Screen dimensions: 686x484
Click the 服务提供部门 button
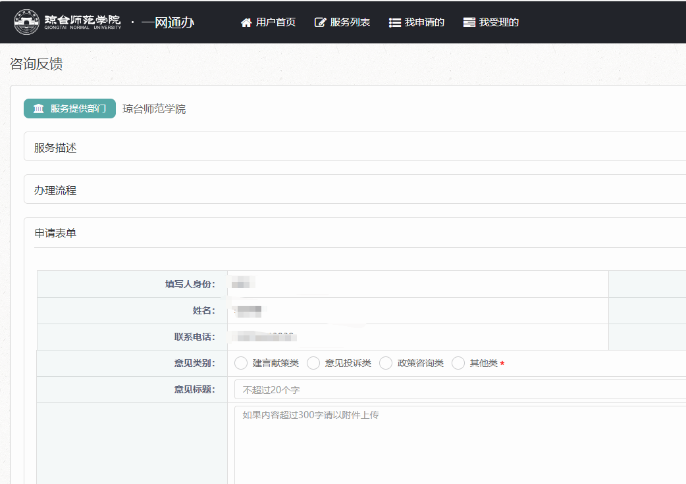(70, 109)
